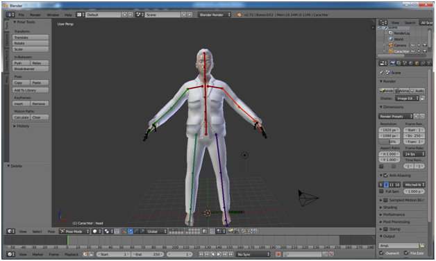Toggle the Overwrite output checkbox
The width and height of the screenshot is (436, 261).
coord(382,253)
